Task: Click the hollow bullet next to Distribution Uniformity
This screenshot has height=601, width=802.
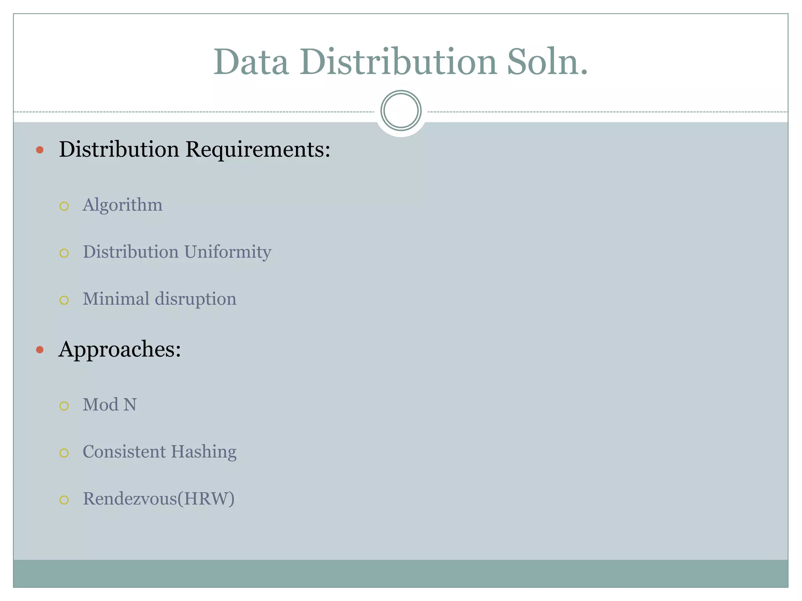Action: point(64,253)
